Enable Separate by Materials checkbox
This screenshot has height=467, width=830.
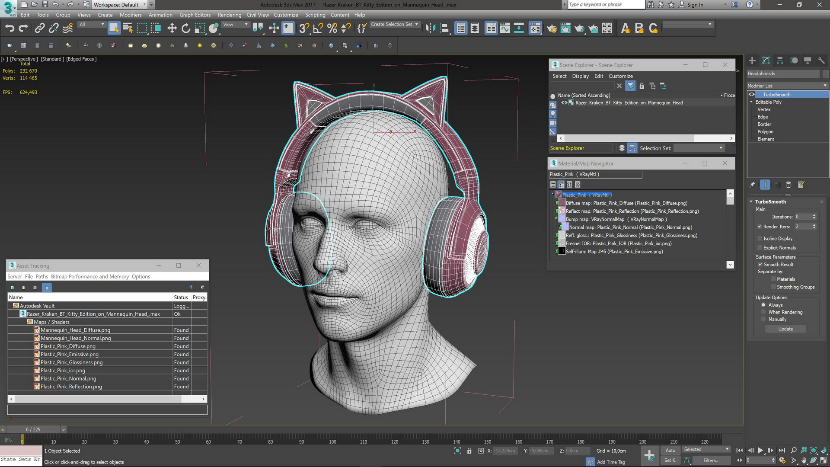click(773, 279)
